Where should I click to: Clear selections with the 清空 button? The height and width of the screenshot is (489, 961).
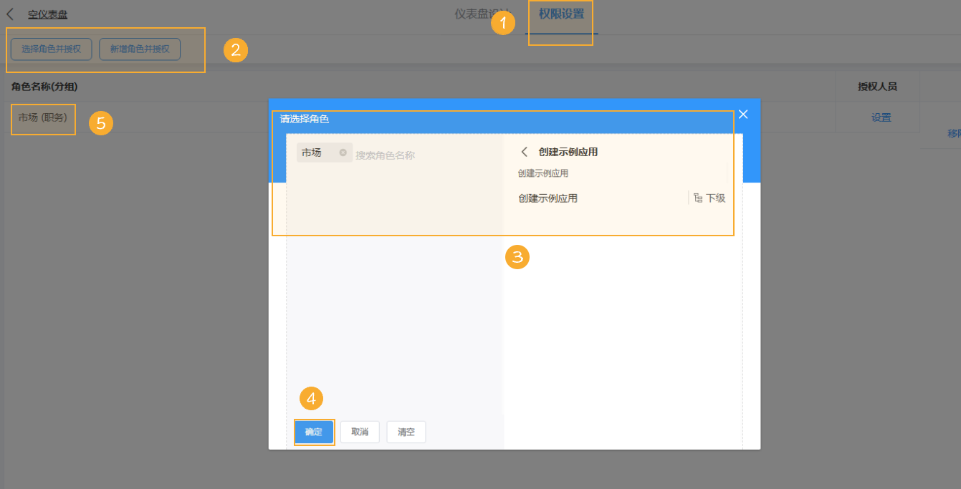coord(406,432)
